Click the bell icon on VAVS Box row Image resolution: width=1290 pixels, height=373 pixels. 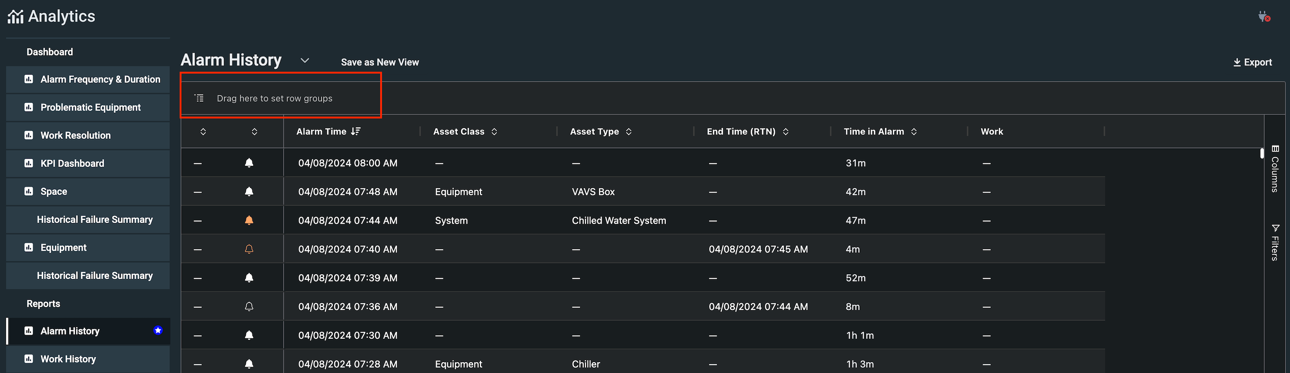point(249,191)
